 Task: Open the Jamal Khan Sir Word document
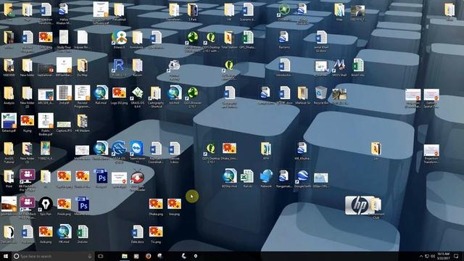pos(320,38)
